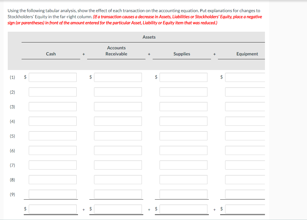Click the Accounts Receivable field for row 8
Image resolution: width=307 pixels, height=220 pixels.
point(118,179)
